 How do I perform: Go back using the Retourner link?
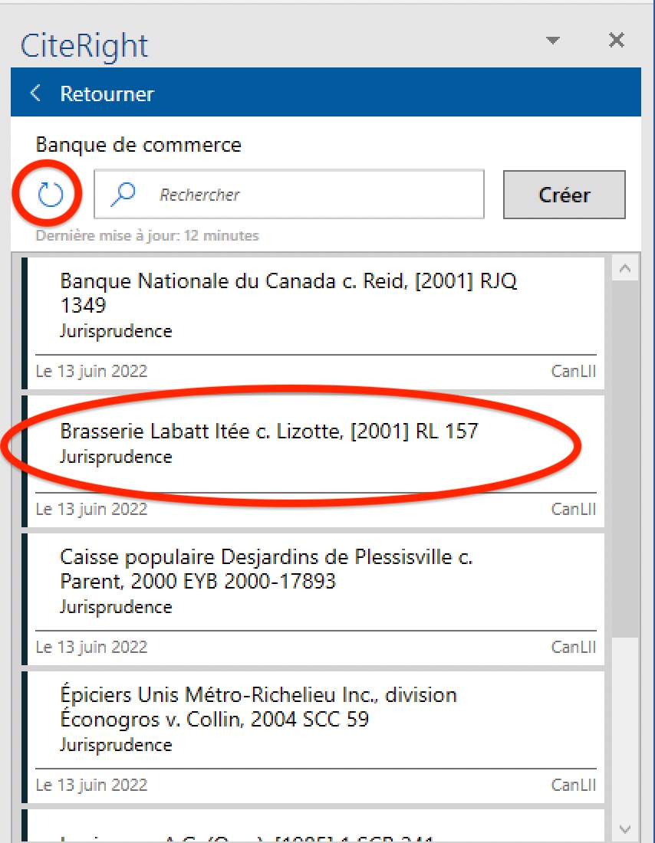[x=107, y=93]
